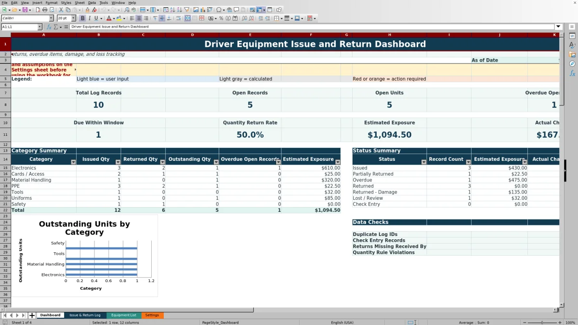Click the Increase Indent icon
Image resolution: width=578 pixels, height=325 pixels.
click(261, 18)
